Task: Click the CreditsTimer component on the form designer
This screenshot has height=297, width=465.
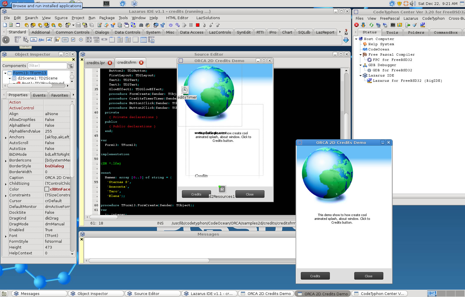Action: coord(185,90)
